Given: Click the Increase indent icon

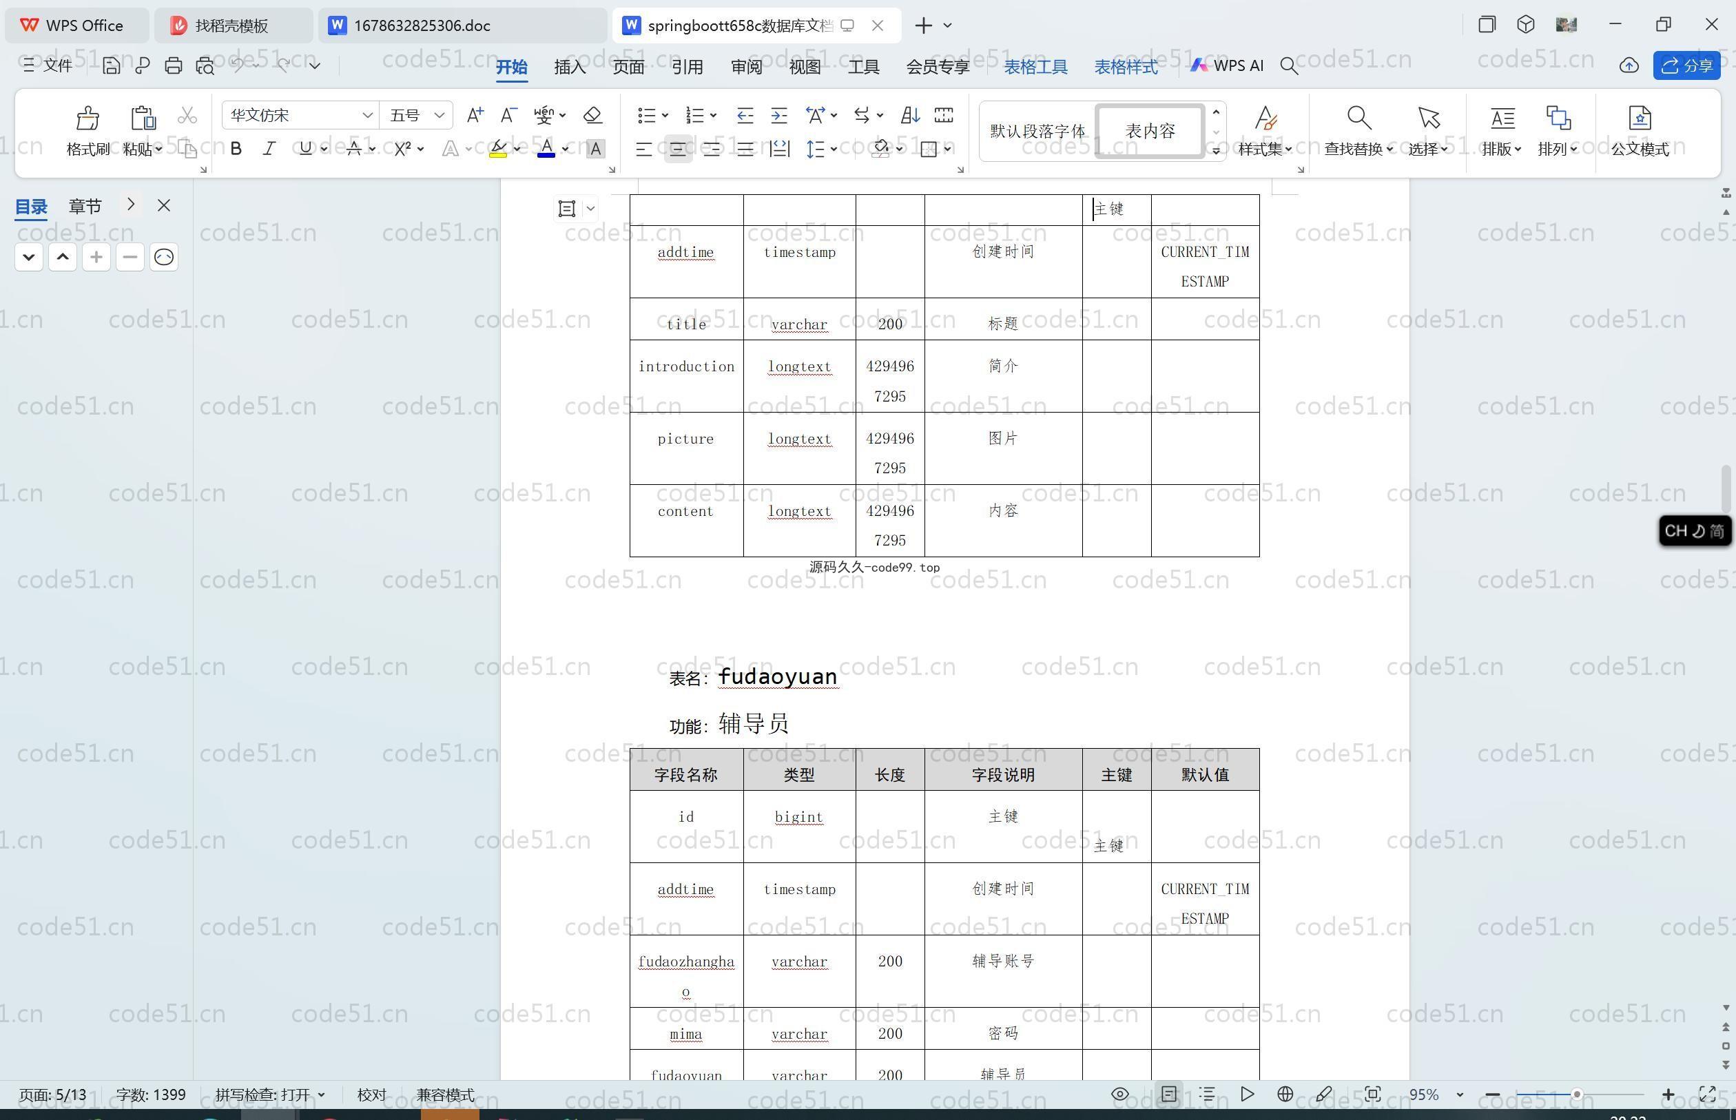Looking at the screenshot, I should point(779,115).
